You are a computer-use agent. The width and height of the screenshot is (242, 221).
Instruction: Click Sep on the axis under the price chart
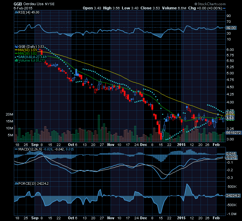tap(35, 145)
